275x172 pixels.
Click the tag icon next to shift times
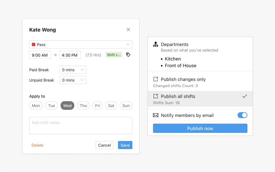pos(128,54)
